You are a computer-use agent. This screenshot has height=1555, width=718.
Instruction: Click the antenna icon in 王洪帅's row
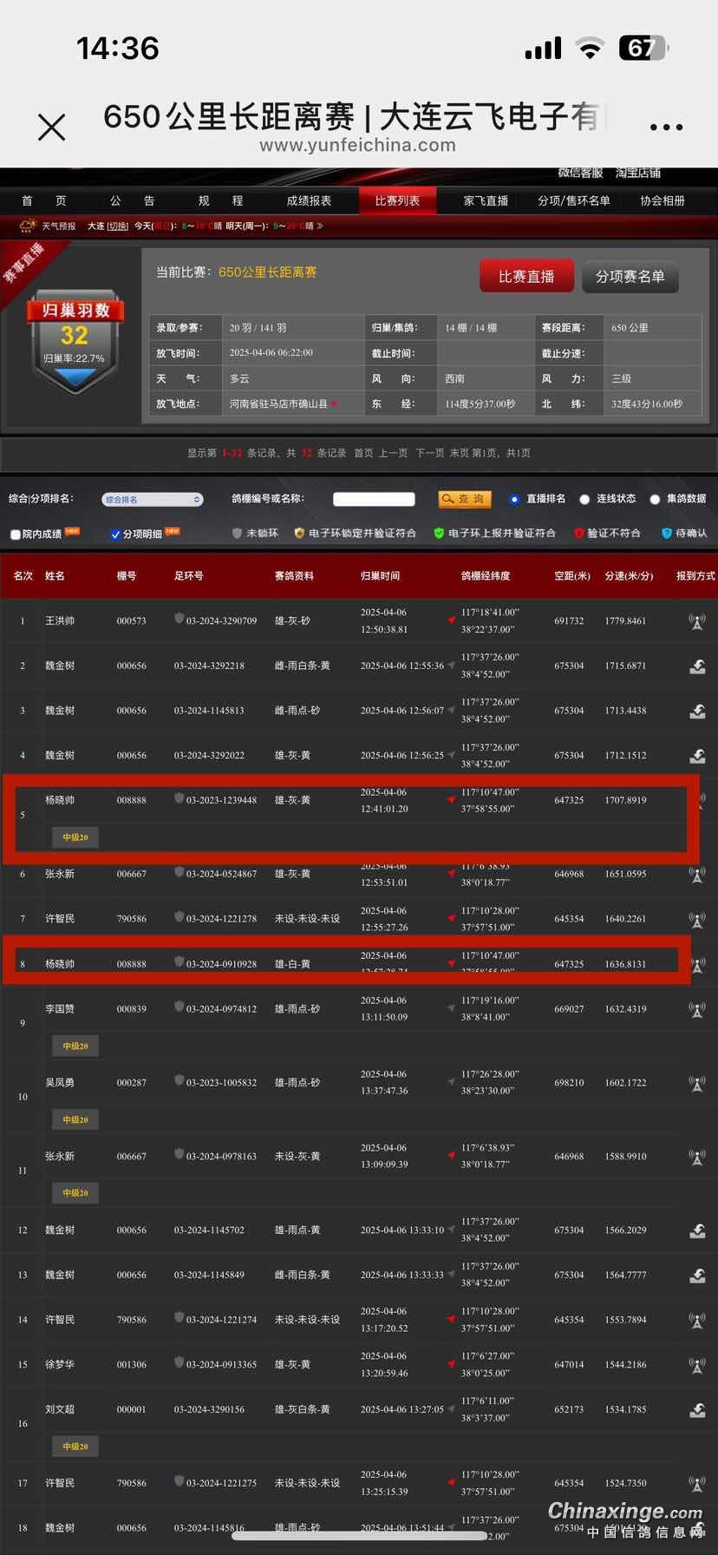click(x=696, y=621)
